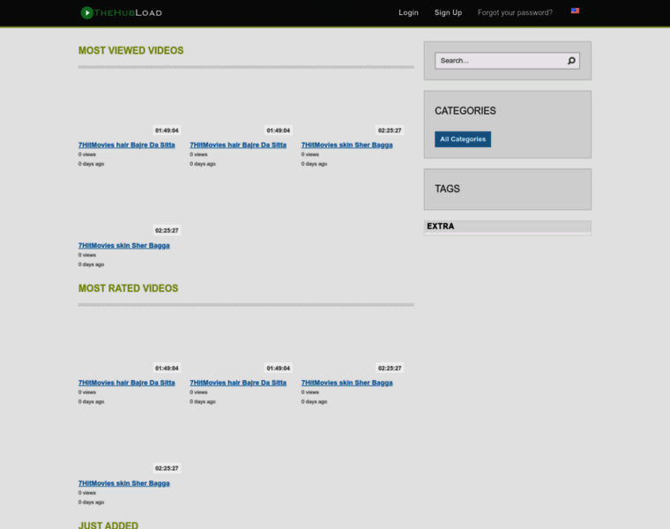This screenshot has height=529, width=670.
Task: Click top-row 02:25:27 badge in Most Rated
Action: coord(390,369)
